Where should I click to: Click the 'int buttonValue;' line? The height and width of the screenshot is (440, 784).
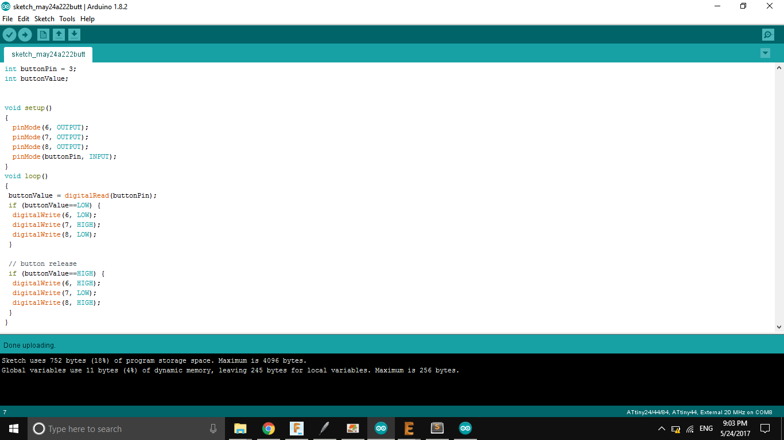(36, 78)
